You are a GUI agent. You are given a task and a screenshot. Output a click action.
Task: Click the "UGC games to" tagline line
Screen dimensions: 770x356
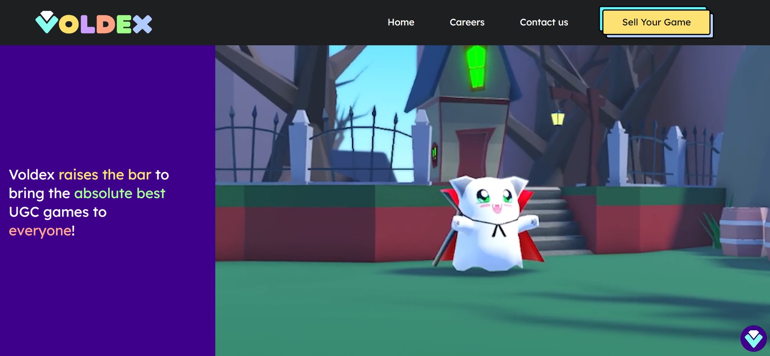[58, 212]
